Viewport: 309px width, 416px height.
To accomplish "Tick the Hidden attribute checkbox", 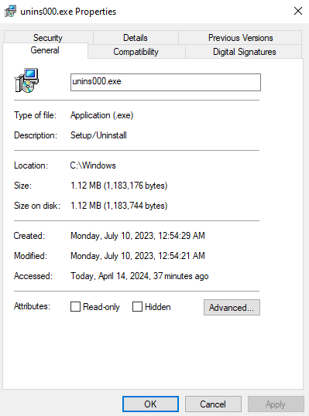I will coord(137,307).
